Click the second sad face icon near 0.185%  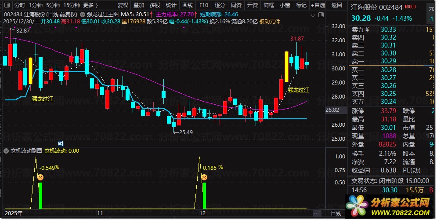204,177
